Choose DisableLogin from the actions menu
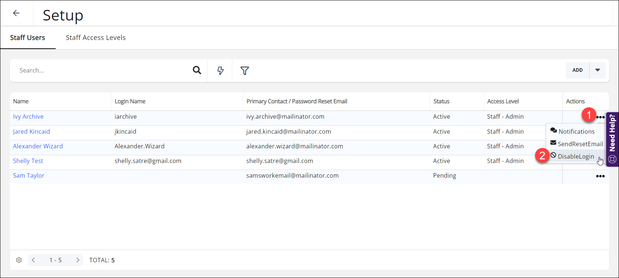Screen dimensions: 619x278 tap(572, 156)
